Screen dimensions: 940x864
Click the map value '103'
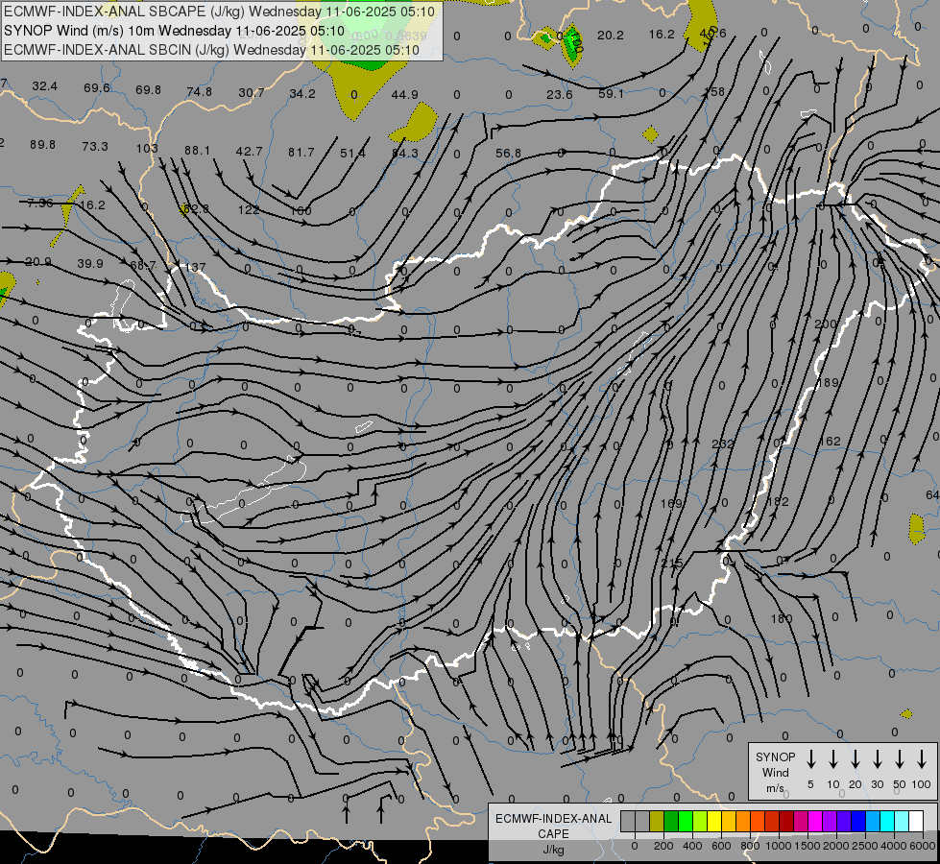(147, 148)
